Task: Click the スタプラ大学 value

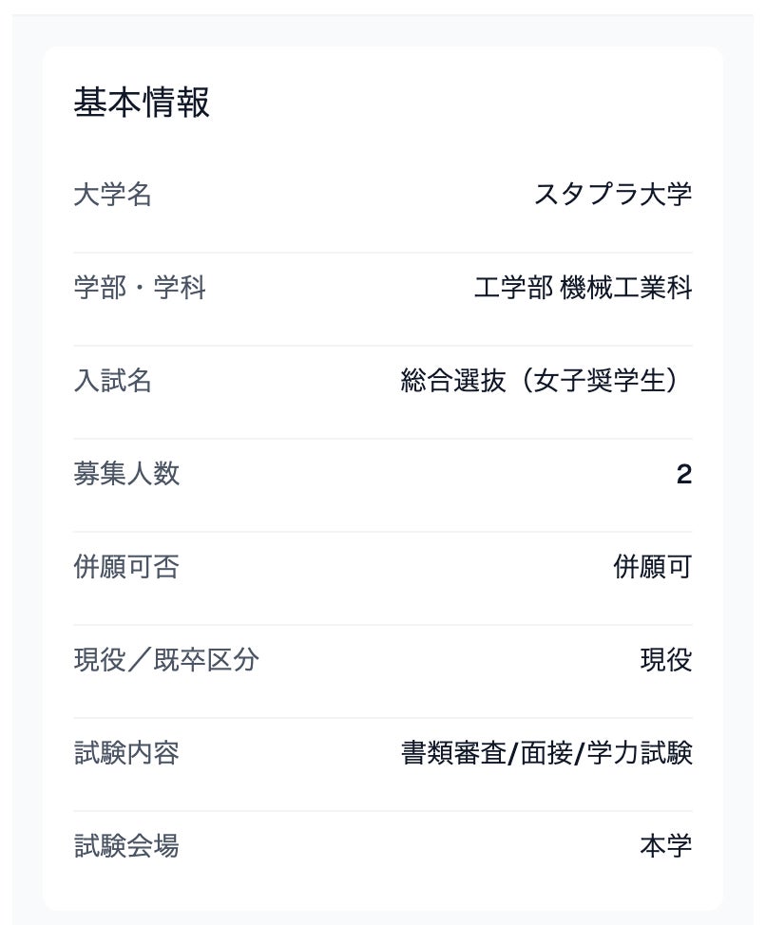Action: click(613, 195)
